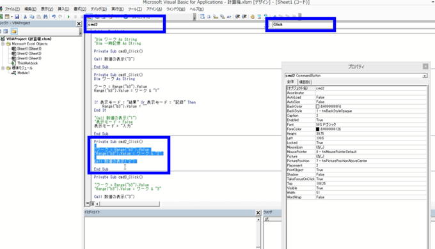
Task: Click the MouseIcon property row
Action: (356, 147)
